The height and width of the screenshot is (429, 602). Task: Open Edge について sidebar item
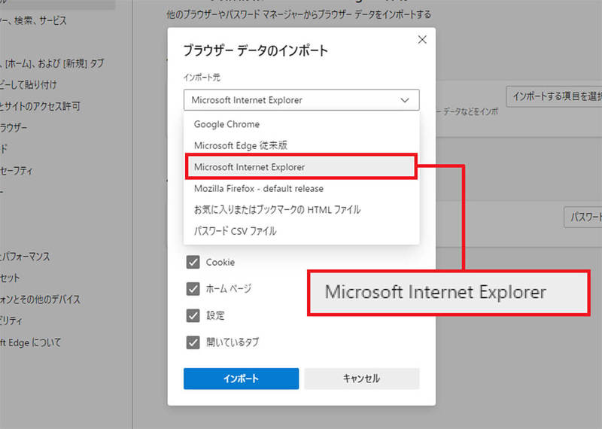tap(31, 342)
